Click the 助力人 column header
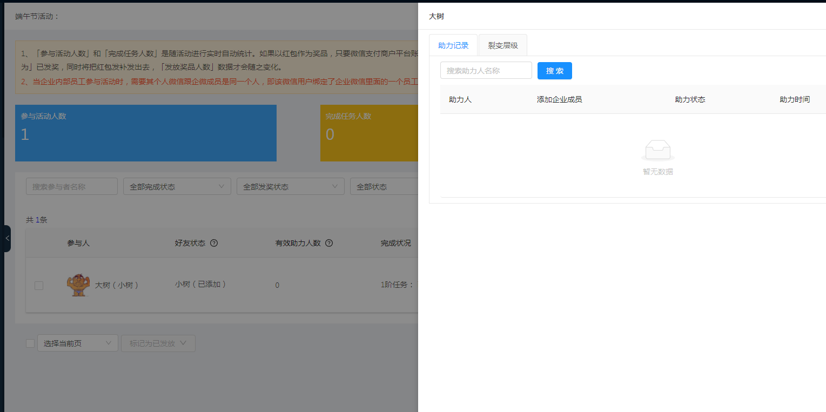The width and height of the screenshot is (826, 412). coord(460,99)
